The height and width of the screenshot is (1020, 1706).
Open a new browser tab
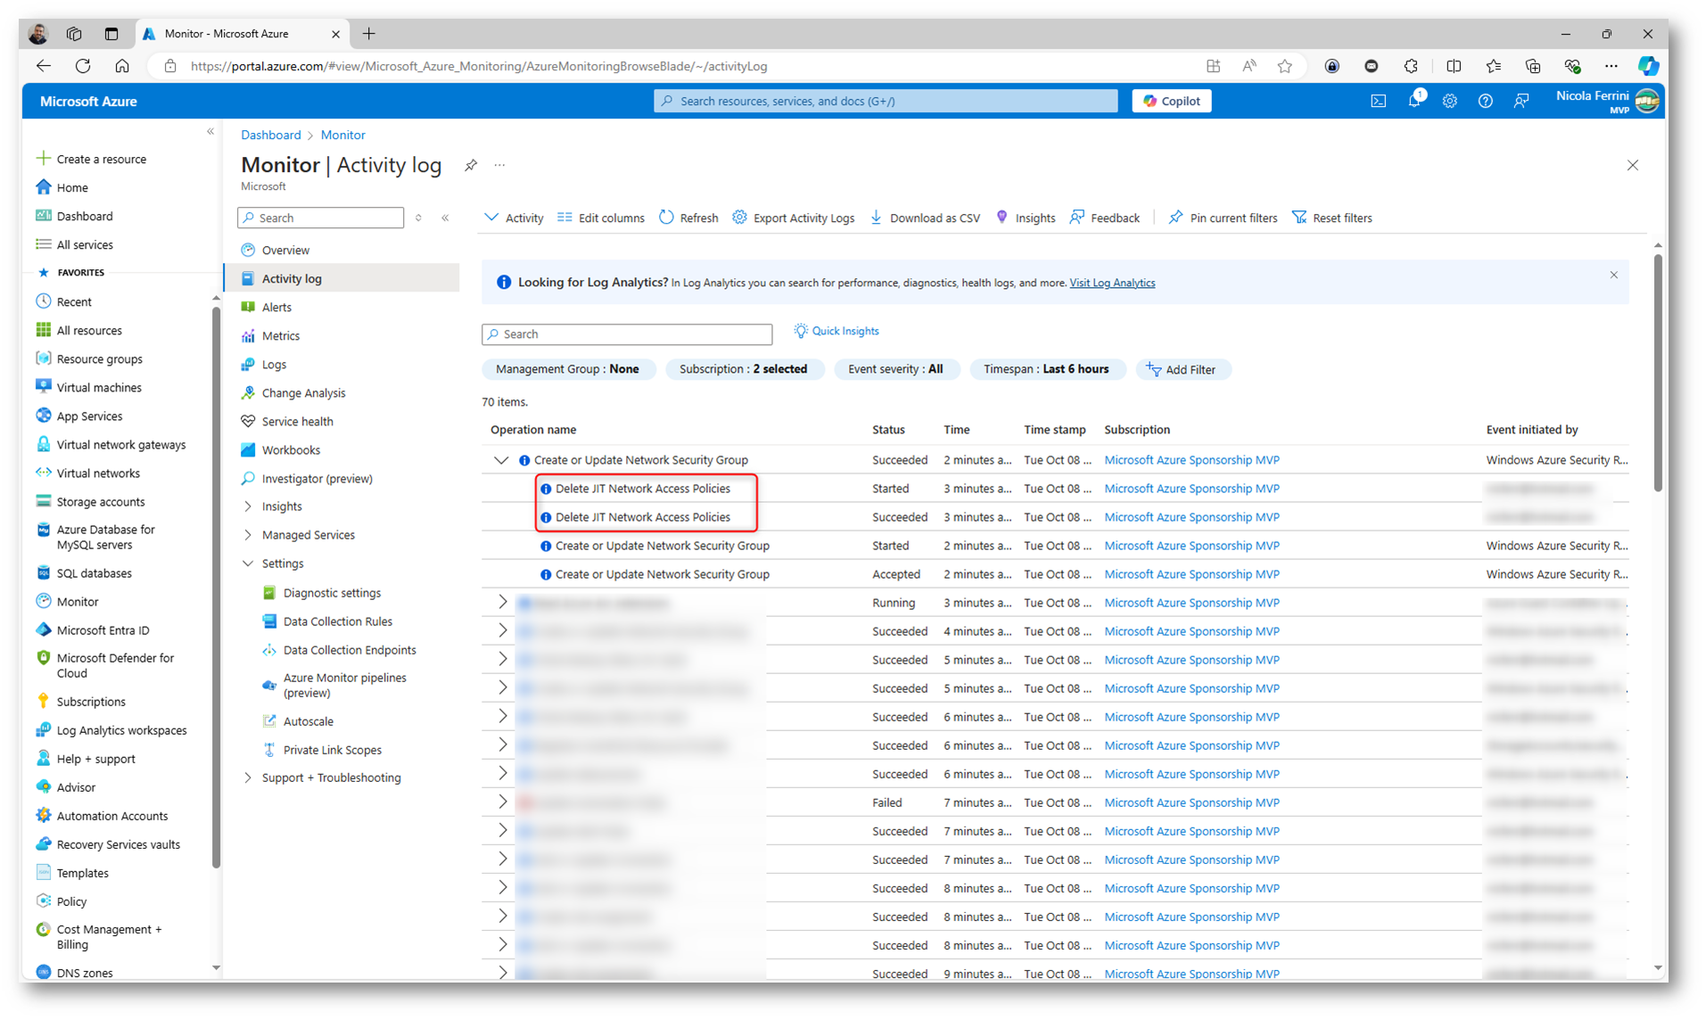click(x=369, y=34)
